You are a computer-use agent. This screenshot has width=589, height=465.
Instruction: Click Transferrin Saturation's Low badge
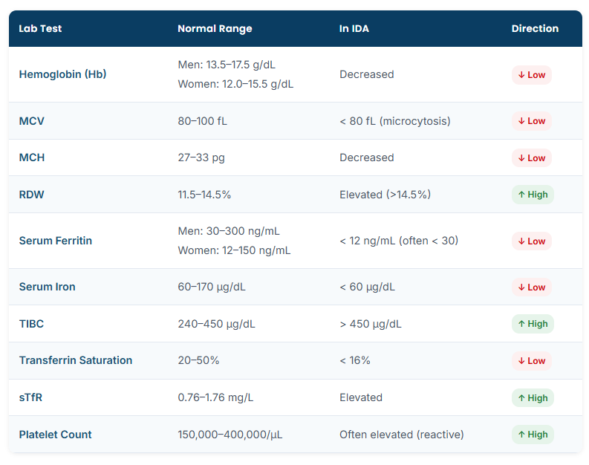tap(532, 360)
